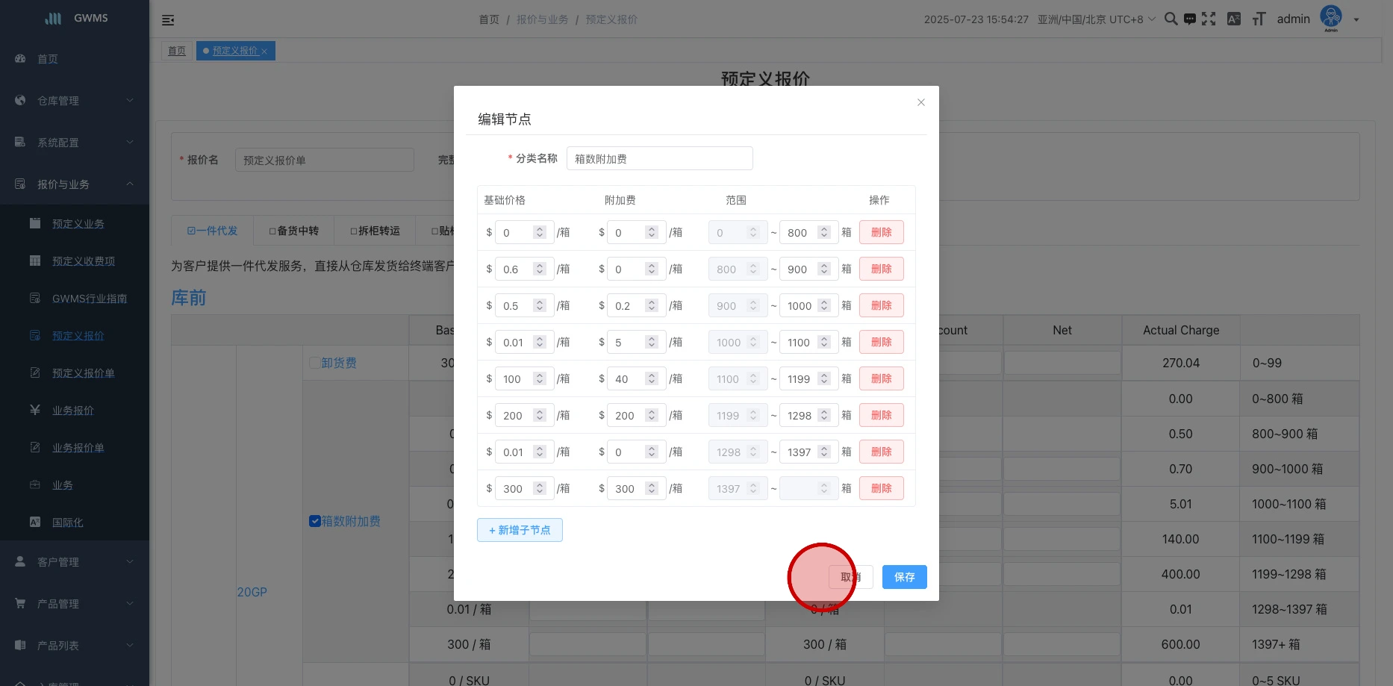The height and width of the screenshot is (686, 1393).
Task: Close the 编辑节点 dialog with X
Action: pyautogui.click(x=921, y=102)
